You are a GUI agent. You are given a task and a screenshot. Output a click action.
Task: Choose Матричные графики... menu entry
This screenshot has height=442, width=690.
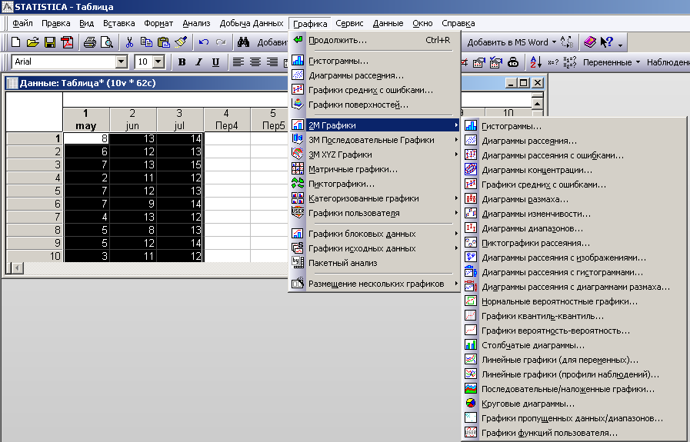click(x=375, y=169)
